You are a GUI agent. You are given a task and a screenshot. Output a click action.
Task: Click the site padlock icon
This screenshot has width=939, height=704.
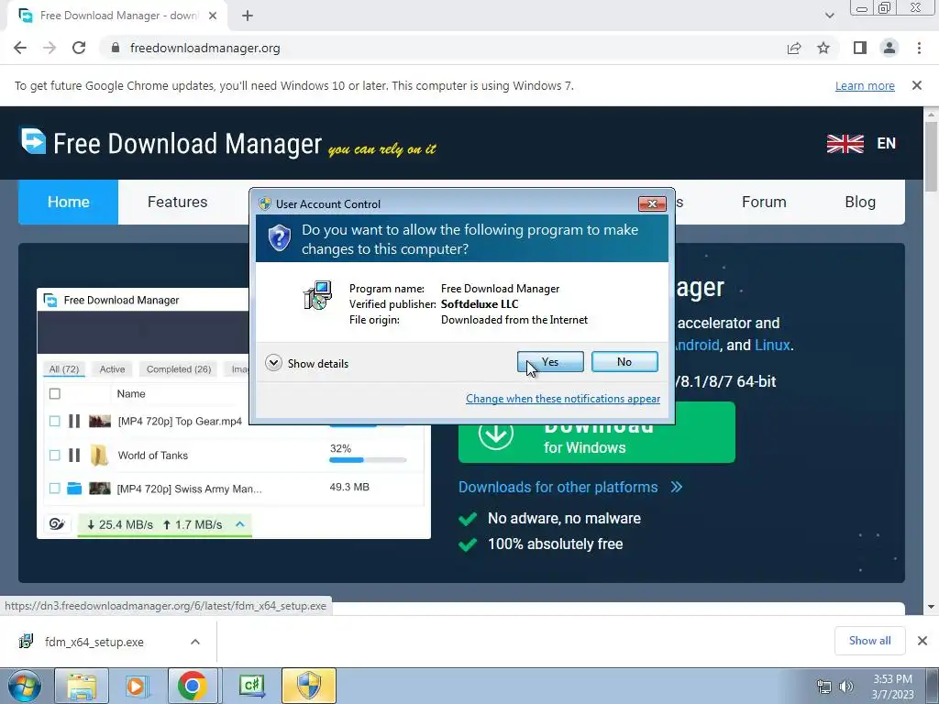coord(116,48)
